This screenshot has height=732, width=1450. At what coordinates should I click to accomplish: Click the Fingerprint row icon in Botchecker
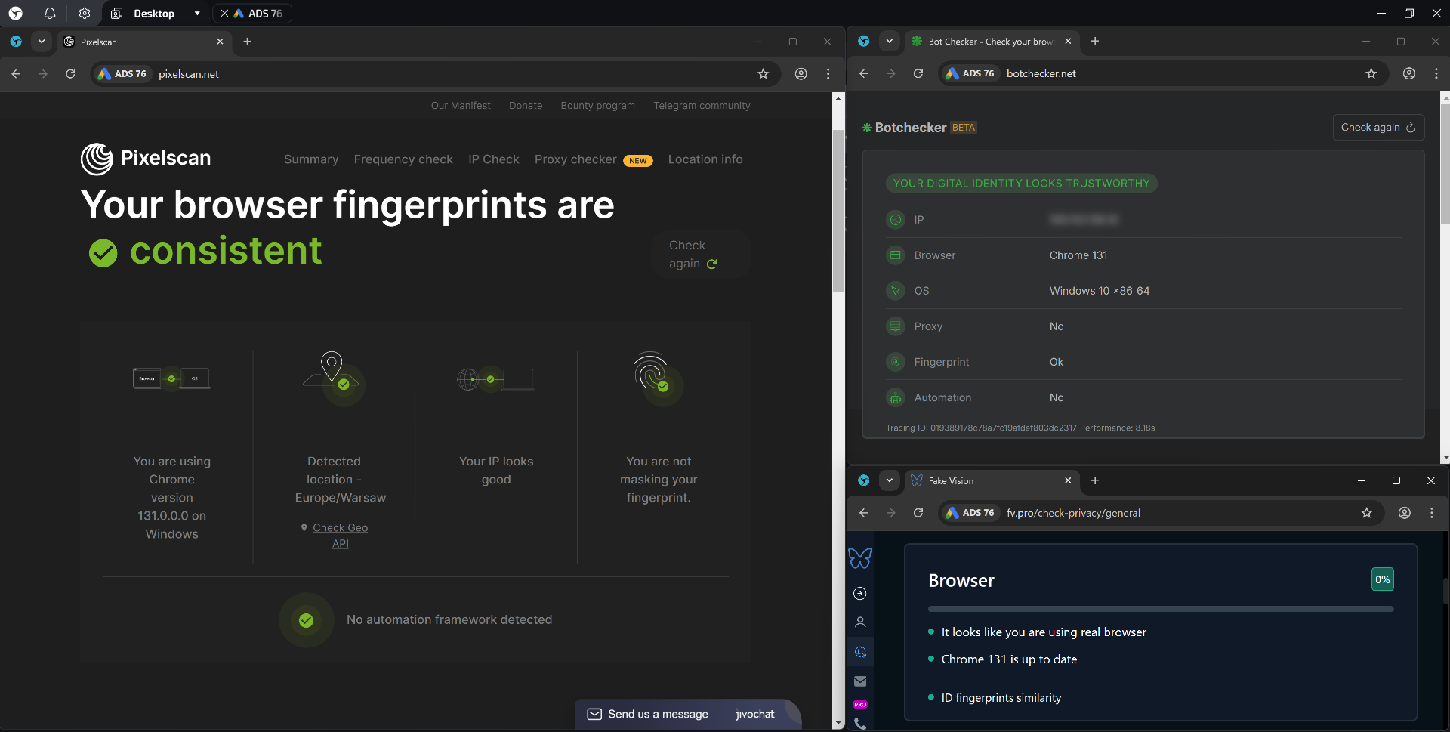[x=896, y=362]
